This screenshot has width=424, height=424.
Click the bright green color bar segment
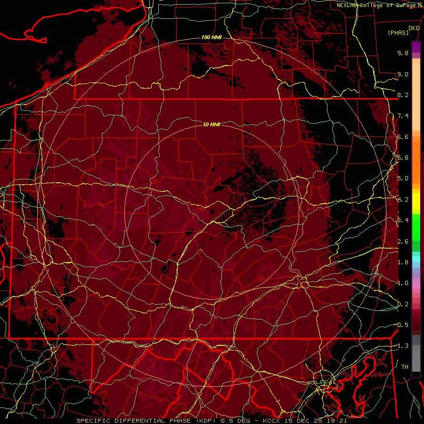416,228
